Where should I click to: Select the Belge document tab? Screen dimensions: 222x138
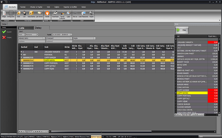pos(4,24)
